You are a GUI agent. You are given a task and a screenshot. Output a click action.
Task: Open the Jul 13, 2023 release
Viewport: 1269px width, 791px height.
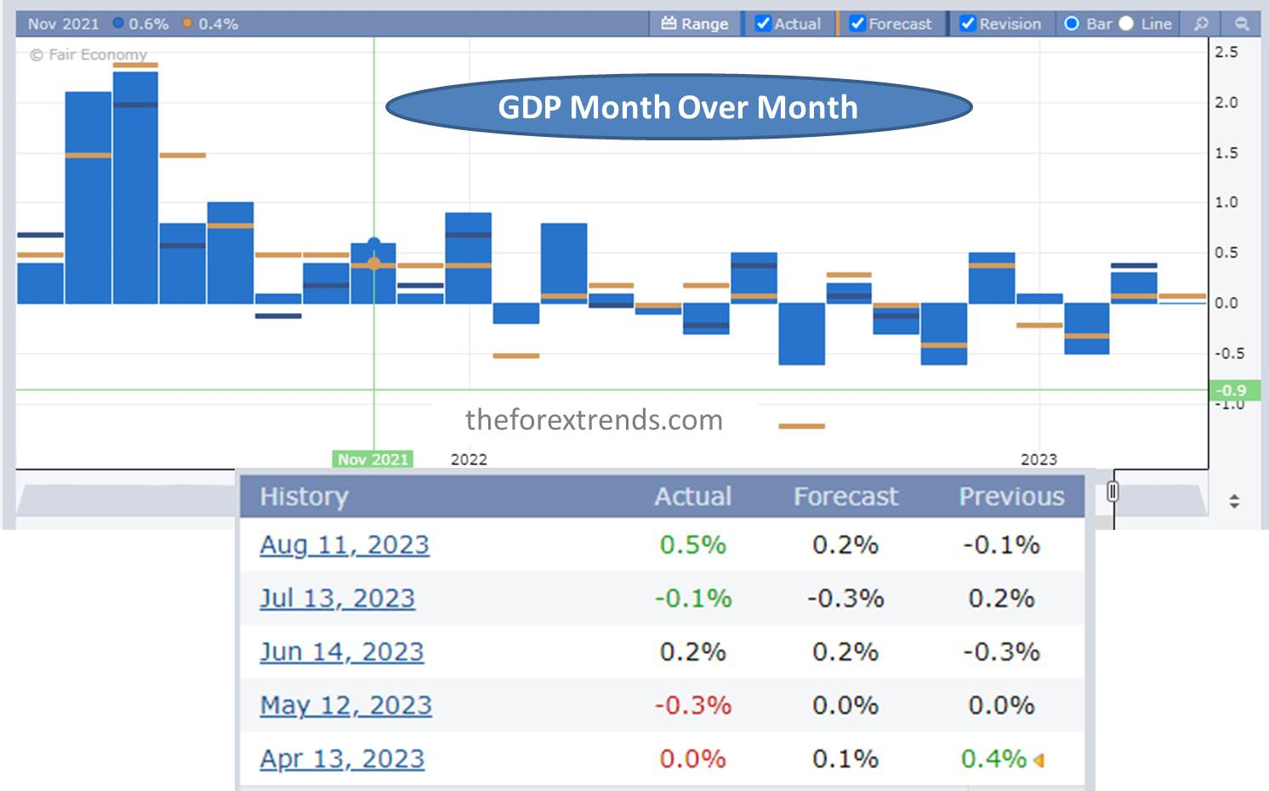coord(338,599)
